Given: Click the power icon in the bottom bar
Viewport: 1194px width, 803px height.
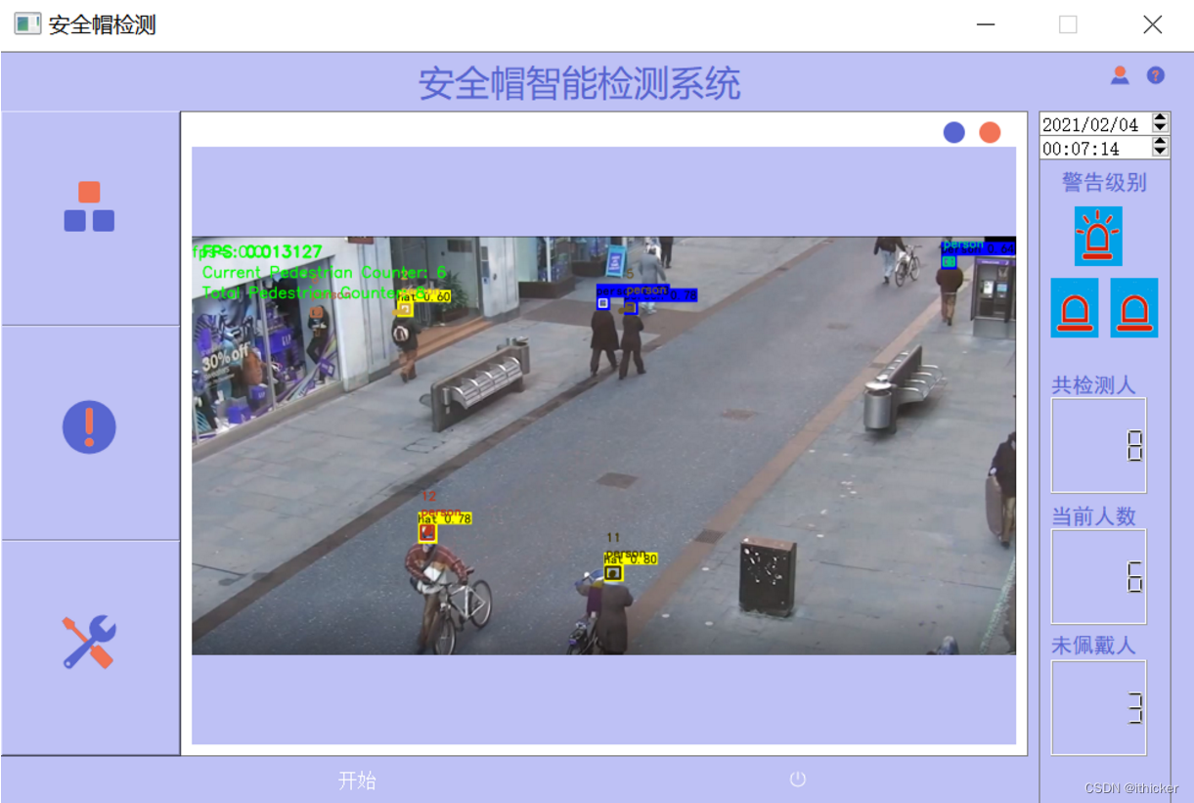Looking at the screenshot, I should click(796, 778).
